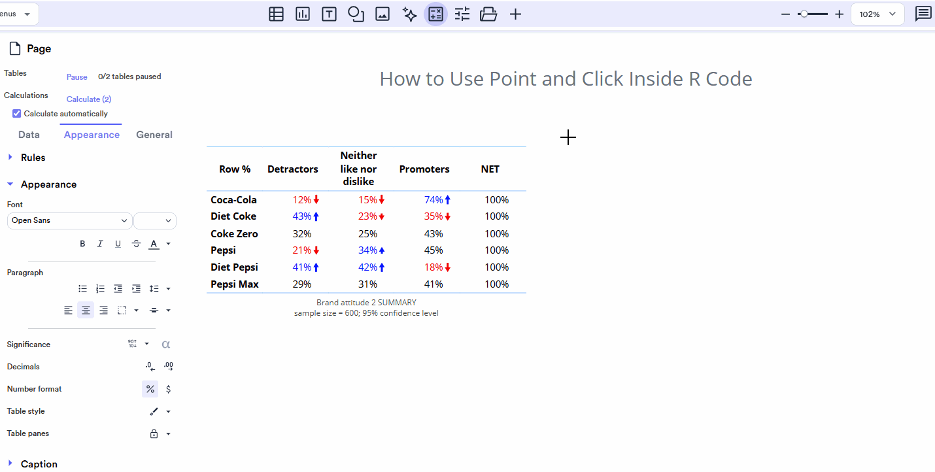Zoom out with the minus icon
This screenshot has height=472, width=935.
point(786,14)
